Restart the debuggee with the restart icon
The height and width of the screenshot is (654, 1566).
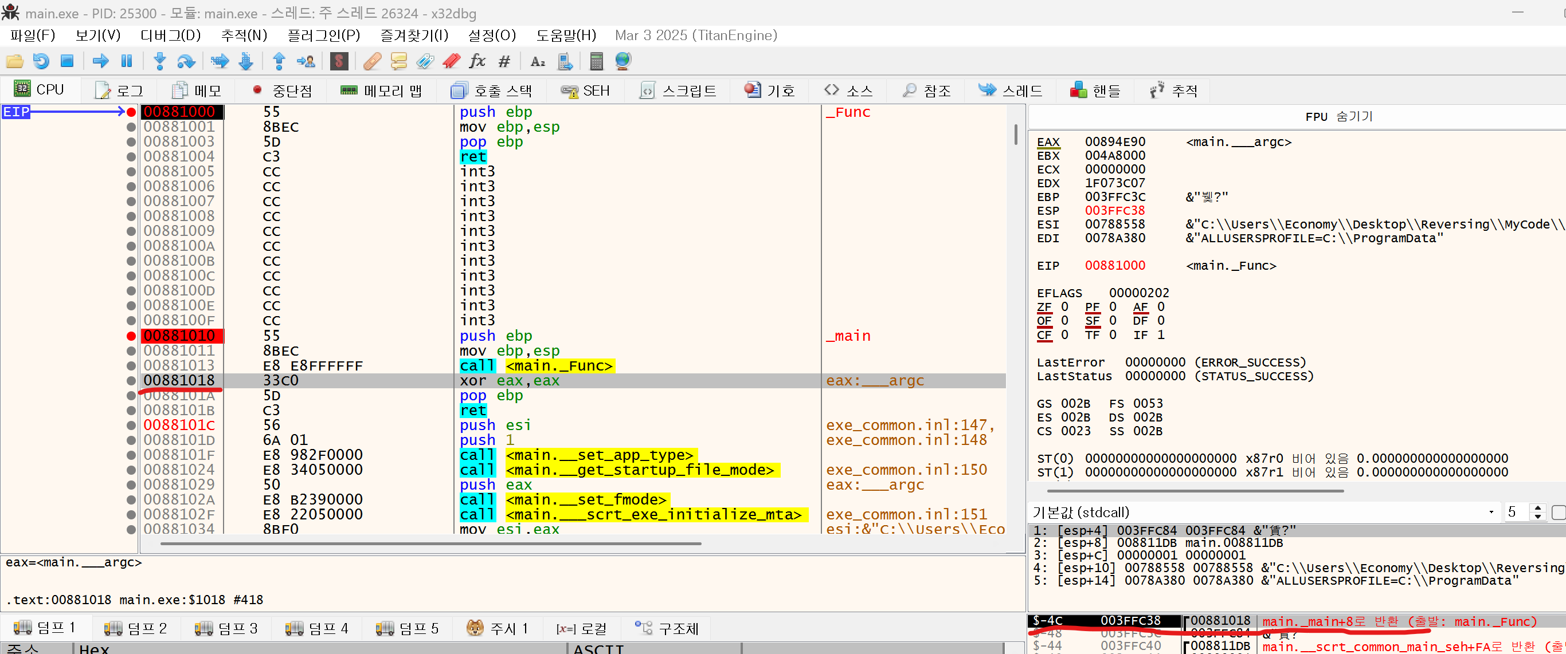tap(41, 61)
